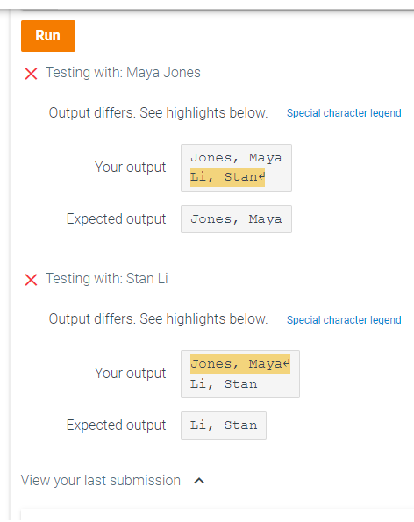Click the newline symbol after Maya
Viewport: 414px width, 522px height.
click(286, 363)
